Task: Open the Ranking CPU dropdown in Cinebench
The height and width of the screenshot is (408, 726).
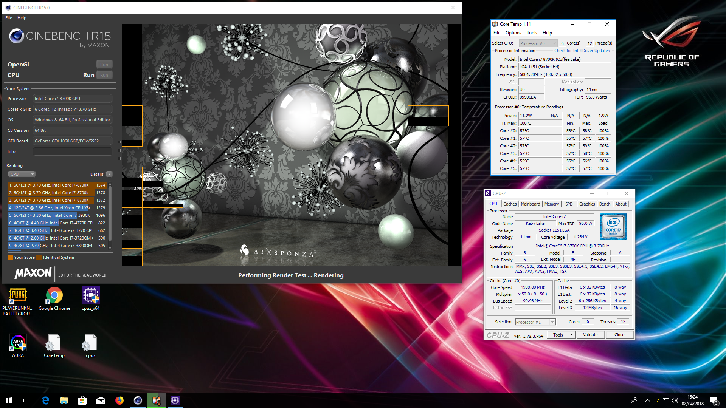Action: coord(22,174)
